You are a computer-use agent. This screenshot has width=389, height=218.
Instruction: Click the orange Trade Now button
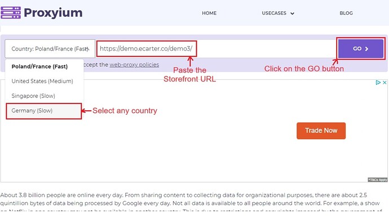tap(321, 131)
